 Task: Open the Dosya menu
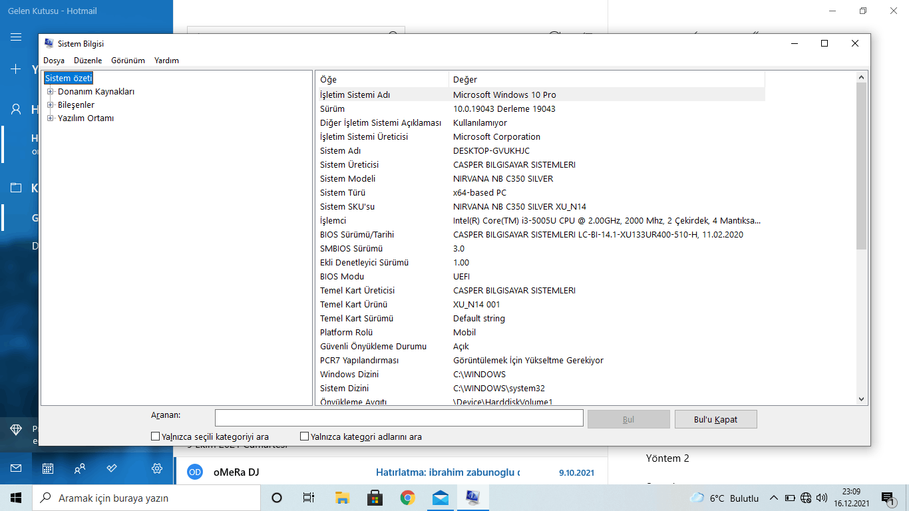tap(54, 61)
